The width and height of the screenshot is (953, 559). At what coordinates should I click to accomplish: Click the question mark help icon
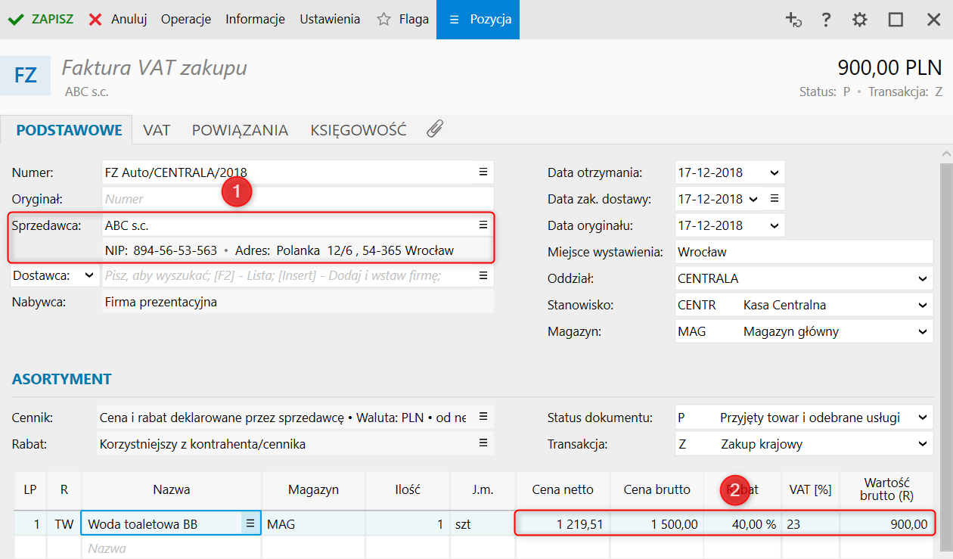tap(827, 20)
